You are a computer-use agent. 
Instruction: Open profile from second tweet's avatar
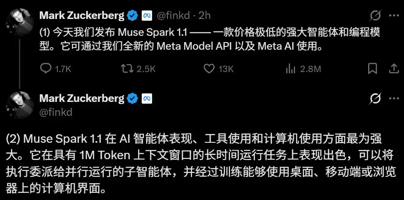tap(19, 105)
